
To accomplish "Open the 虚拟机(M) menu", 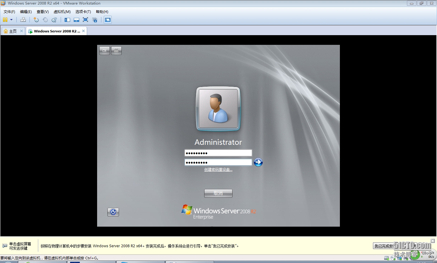I will point(62,12).
